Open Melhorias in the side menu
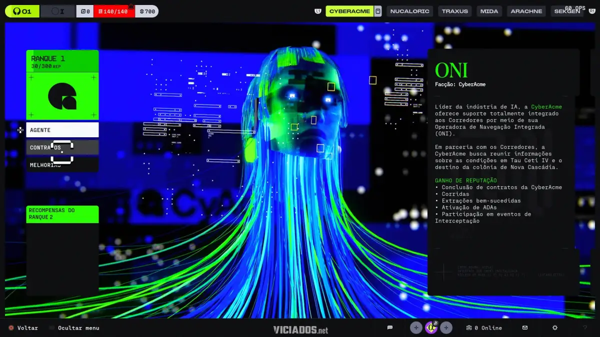The width and height of the screenshot is (600, 337). 62,165
